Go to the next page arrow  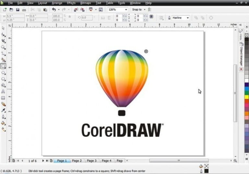[43, 161]
